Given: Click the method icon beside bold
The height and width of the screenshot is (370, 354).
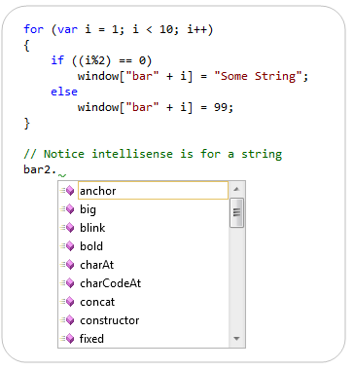Looking at the screenshot, I should tap(68, 246).
